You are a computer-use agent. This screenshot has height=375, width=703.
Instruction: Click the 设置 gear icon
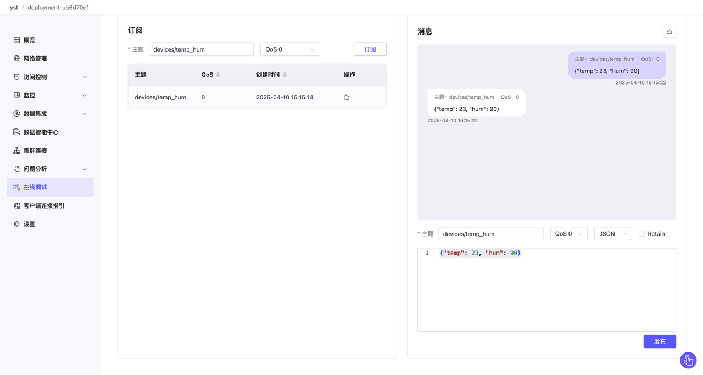click(16, 224)
